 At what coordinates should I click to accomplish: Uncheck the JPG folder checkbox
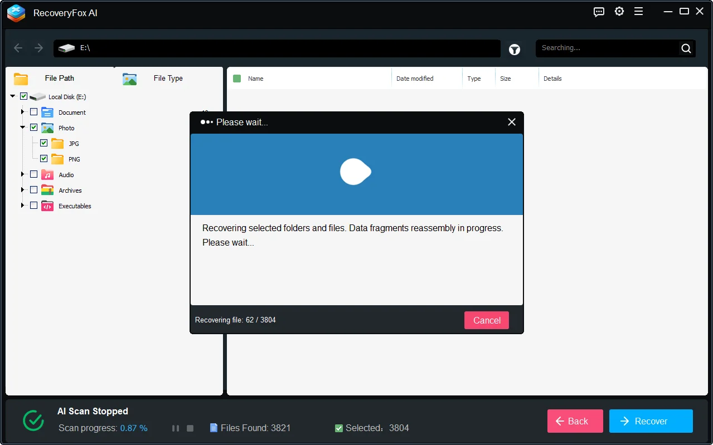click(x=43, y=143)
